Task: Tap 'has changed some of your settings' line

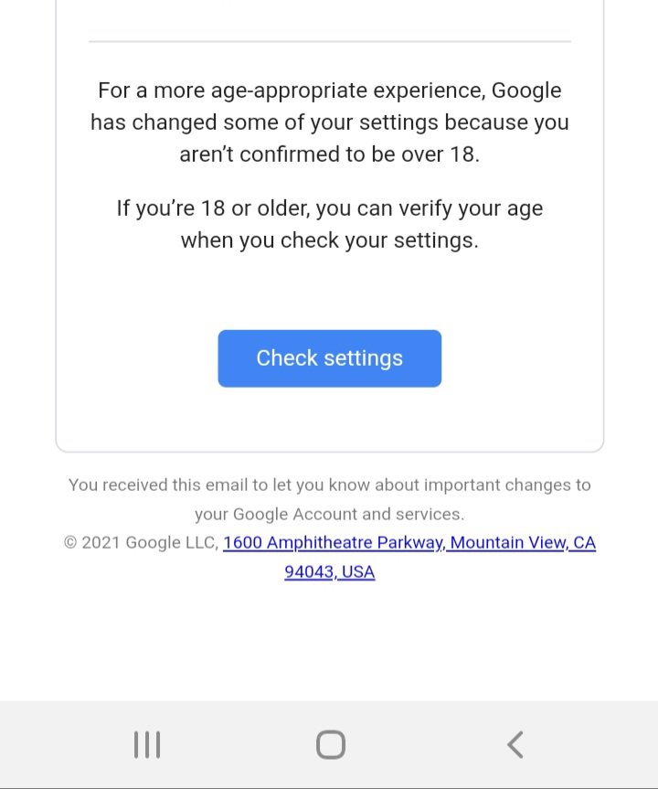Action: pos(330,123)
